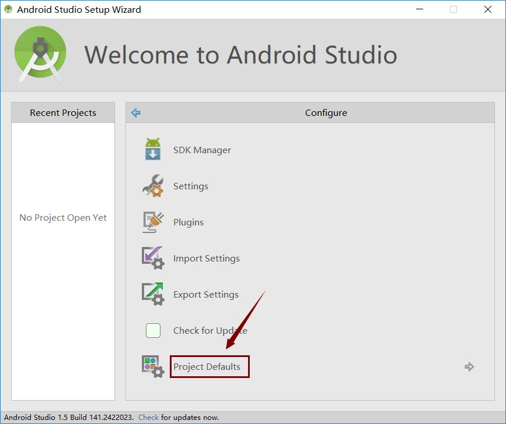Click the Configure panel title
This screenshot has height=424, width=506.
pyautogui.click(x=326, y=112)
